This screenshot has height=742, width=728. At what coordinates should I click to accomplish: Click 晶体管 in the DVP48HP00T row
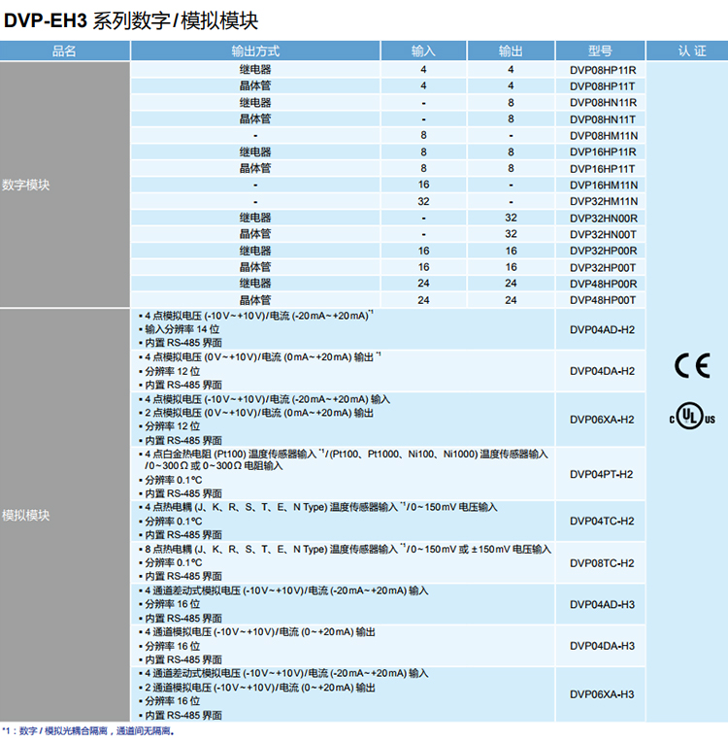coord(255,299)
